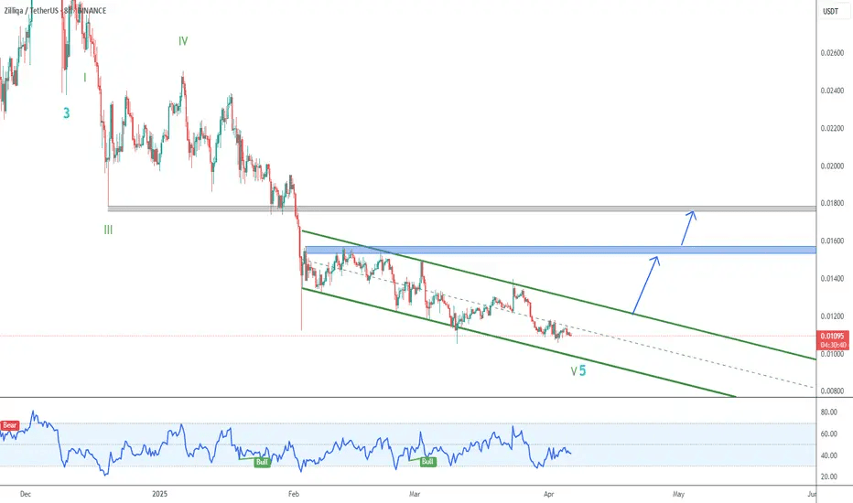Select the teal wave 5 label
Image resolution: width=853 pixels, height=503 pixels.
[581, 371]
